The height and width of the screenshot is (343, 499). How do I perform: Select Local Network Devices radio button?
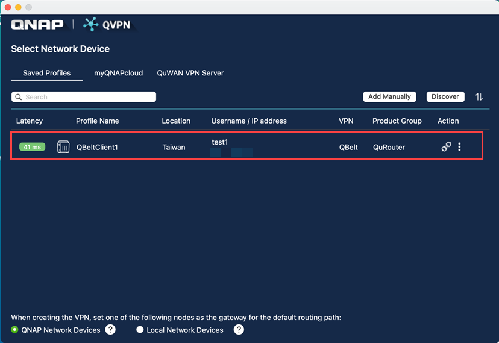140,329
